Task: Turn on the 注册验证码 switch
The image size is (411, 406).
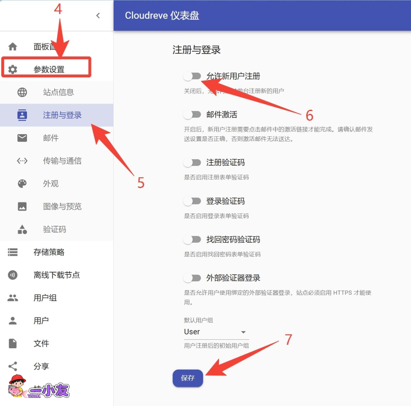Action: 192,163
